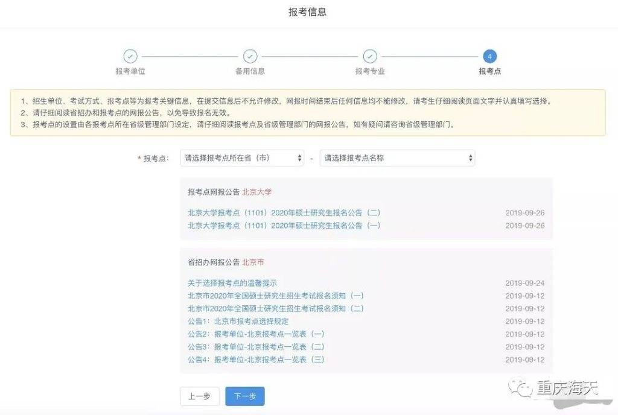Click the 报考单位 step checkmark icon
Screen dimensions: 618x415
(130, 55)
